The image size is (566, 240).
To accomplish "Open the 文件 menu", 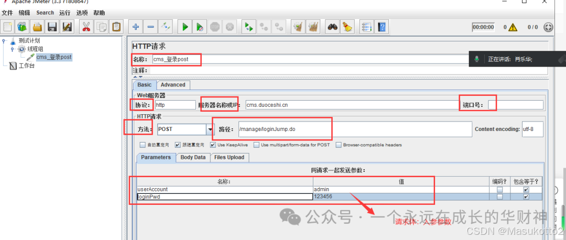I will tap(7, 13).
